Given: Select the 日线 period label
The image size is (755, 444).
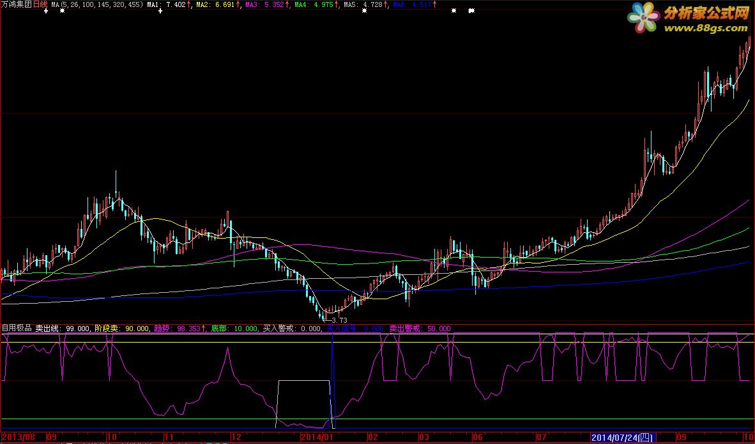Looking at the screenshot, I should point(40,4).
